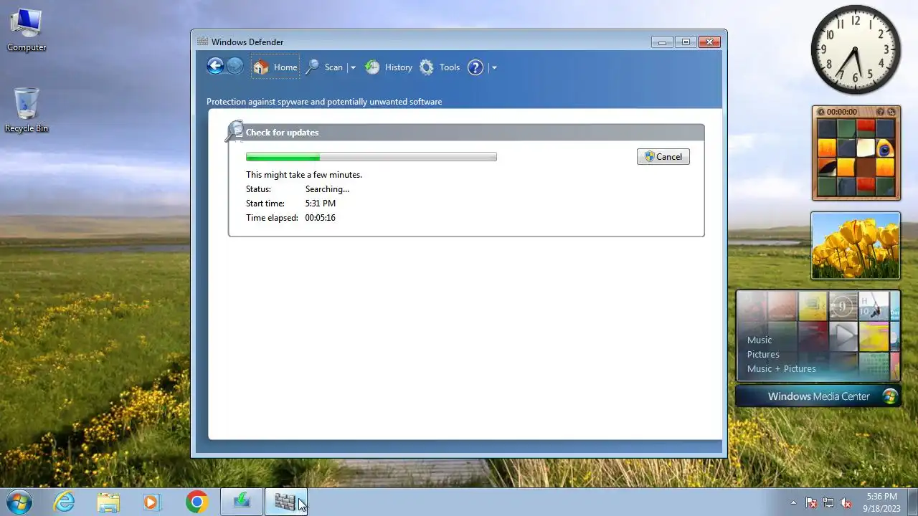This screenshot has width=918, height=516.
Task: Select Pictures in Media Center gadget
Action: click(763, 354)
